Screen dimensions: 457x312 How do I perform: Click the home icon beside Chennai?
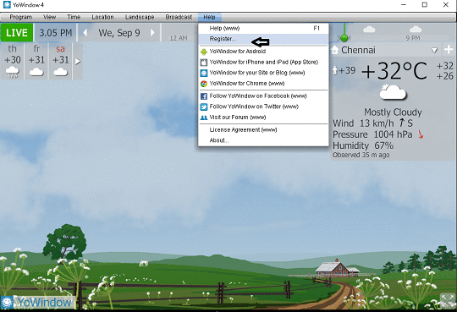[335, 50]
